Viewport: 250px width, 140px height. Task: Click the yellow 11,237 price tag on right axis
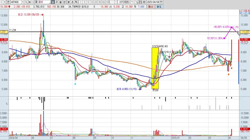[245, 32]
